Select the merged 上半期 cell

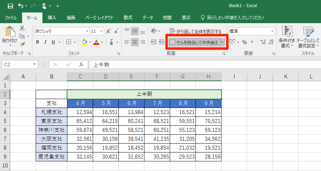(x=144, y=94)
